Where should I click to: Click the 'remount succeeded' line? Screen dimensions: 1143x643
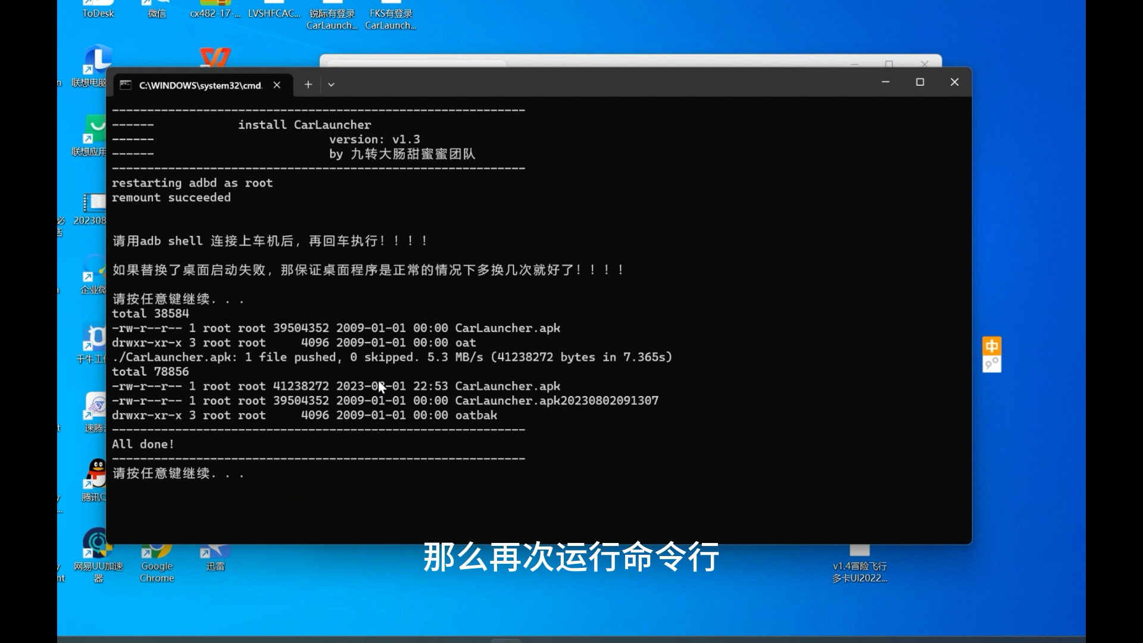(x=171, y=198)
